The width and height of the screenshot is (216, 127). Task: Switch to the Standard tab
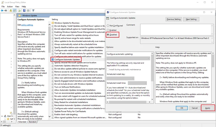click(32, 122)
